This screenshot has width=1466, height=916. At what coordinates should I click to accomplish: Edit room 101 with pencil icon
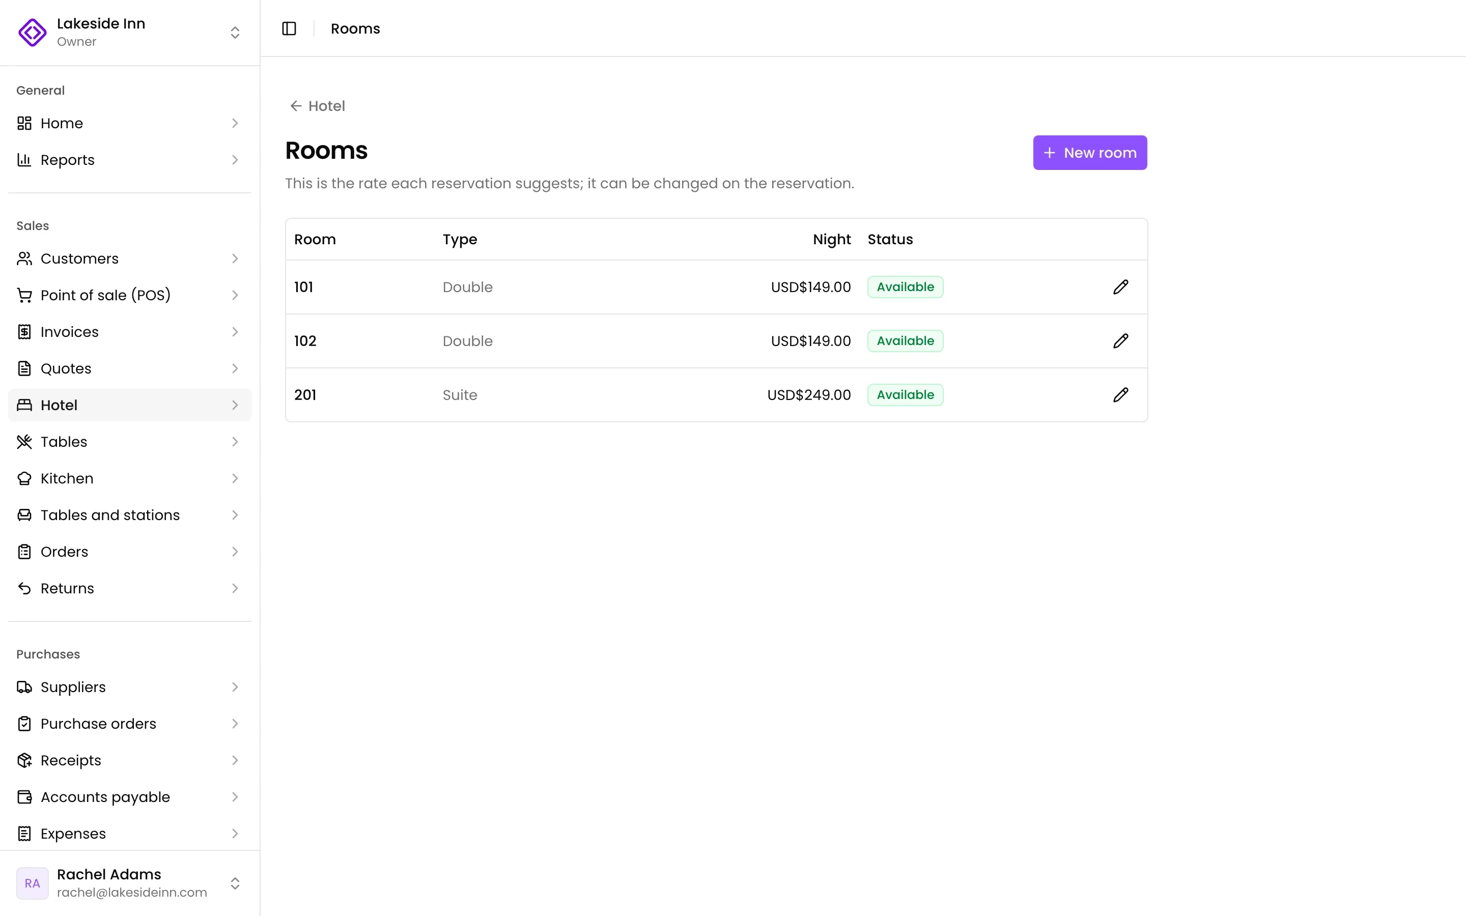[1121, 287]
